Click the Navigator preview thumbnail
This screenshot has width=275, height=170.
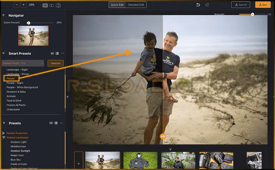coord(33,36)
